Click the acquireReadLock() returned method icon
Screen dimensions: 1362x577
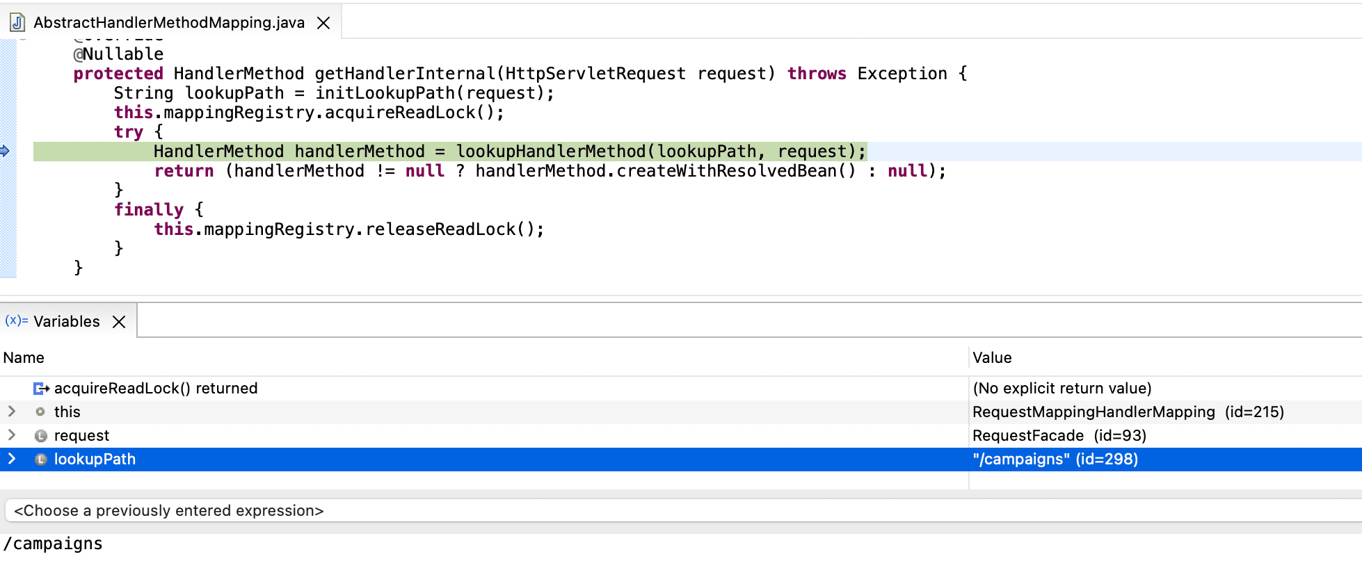point(41,389)
